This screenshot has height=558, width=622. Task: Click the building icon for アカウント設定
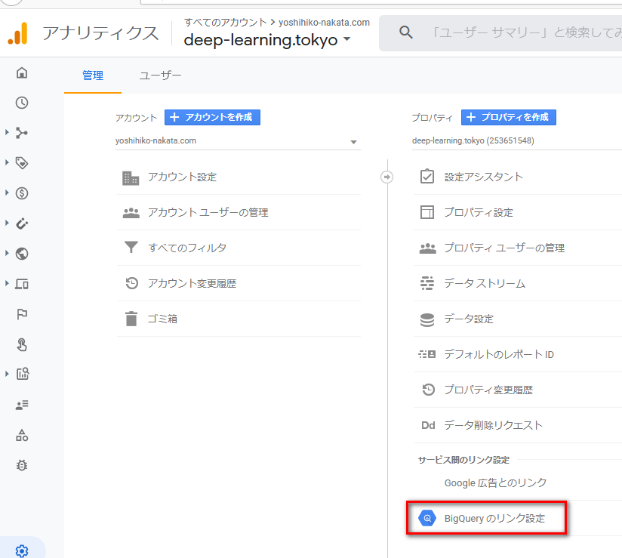pos(131,178)
